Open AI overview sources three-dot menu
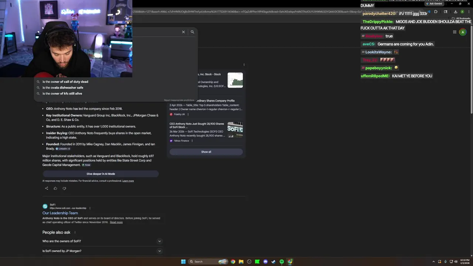 click(244, 65)
